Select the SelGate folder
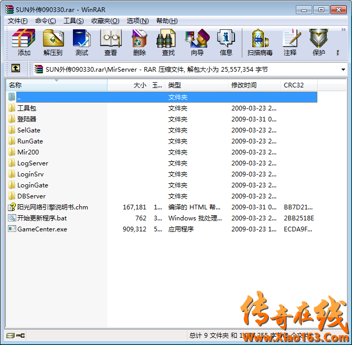This screenshot has height=345, width=352. tap(29, 130)
